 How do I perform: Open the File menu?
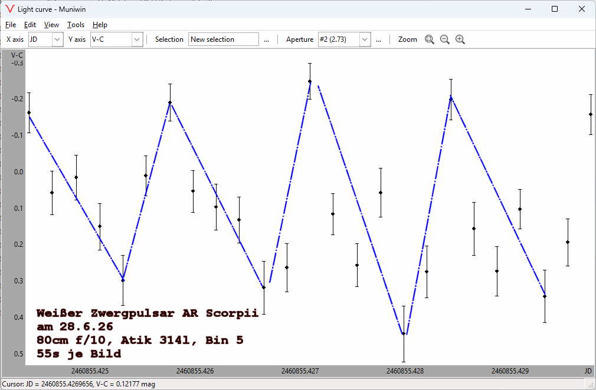(11, 25)
